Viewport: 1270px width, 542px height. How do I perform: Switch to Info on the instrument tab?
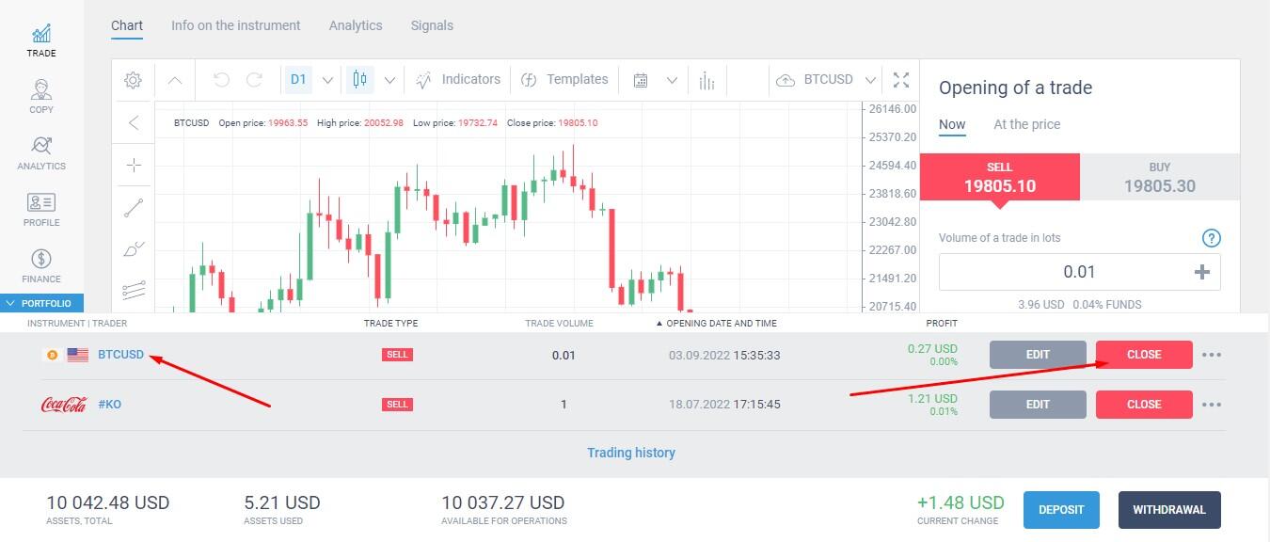click(236, 25)
